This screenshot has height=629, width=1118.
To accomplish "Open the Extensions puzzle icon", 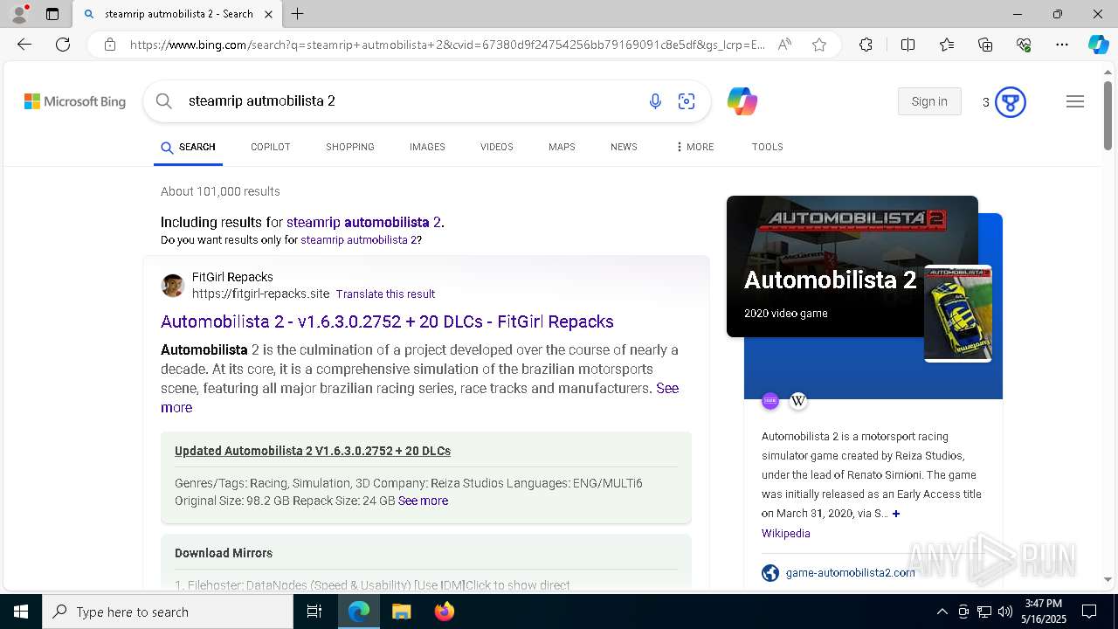I will (x=866, y=45).
